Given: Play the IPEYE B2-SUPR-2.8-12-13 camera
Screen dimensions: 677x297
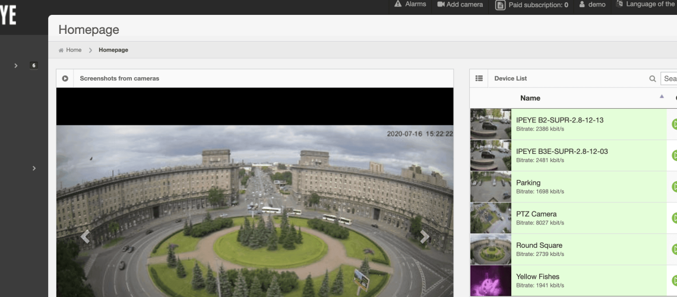Looking at the screenshot, I should click(674, 124).
